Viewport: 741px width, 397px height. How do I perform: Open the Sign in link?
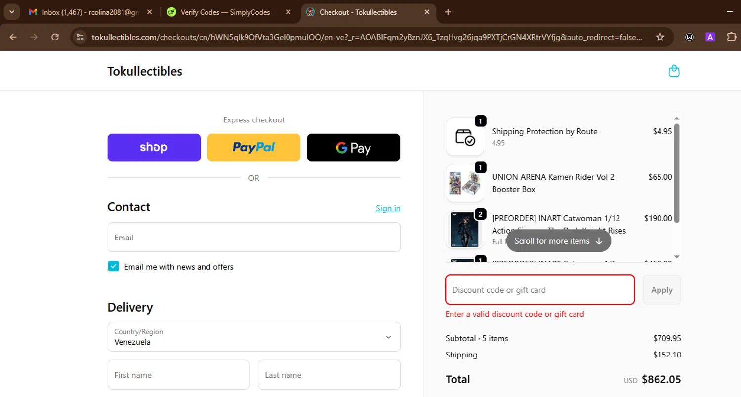(x=388, y=208)
